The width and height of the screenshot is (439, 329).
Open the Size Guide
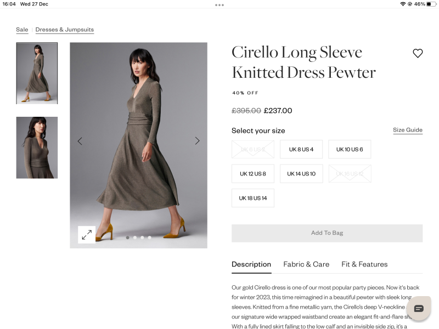(407, 129)
